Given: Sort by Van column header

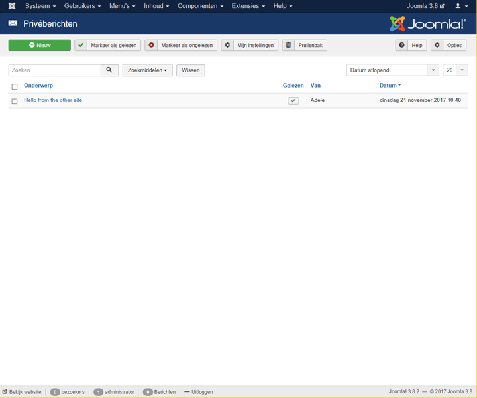Looking at the screenshot, I should (315, 86).
